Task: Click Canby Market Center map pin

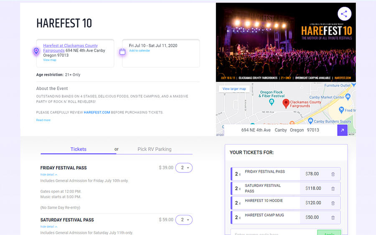Action: [x=348, y=97]
